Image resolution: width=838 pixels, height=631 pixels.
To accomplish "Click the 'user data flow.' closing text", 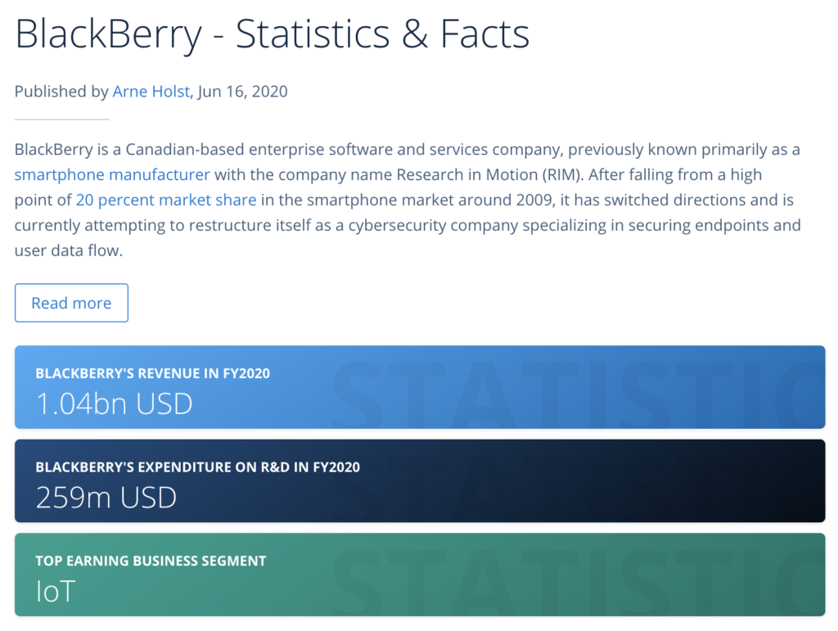I will coord(68,250).
